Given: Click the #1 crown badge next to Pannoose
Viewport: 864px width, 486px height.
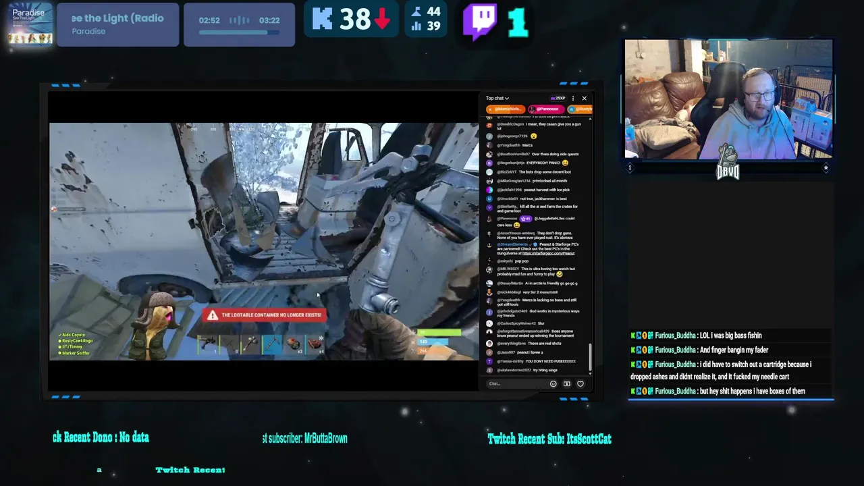Looking at the screenshot, I should pos(525,219).
